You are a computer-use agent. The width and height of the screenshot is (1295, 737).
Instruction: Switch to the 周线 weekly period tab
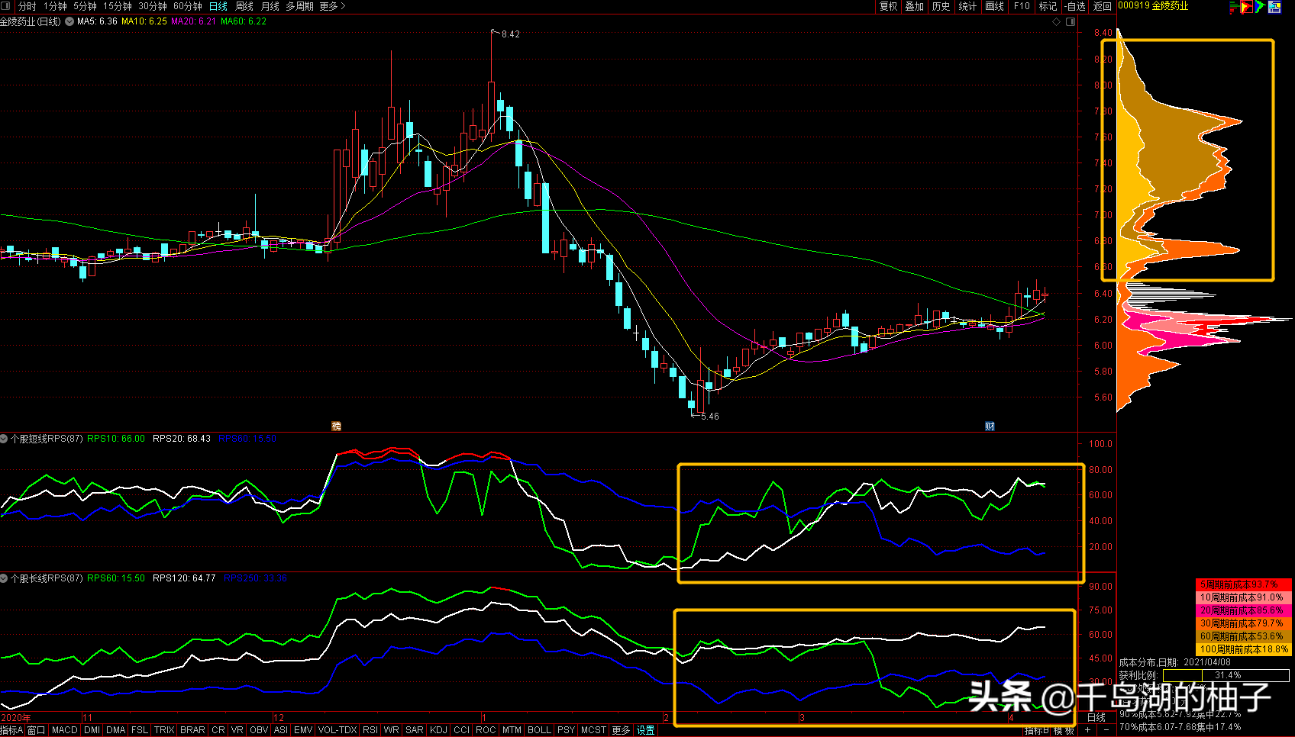tap(244, 6)
